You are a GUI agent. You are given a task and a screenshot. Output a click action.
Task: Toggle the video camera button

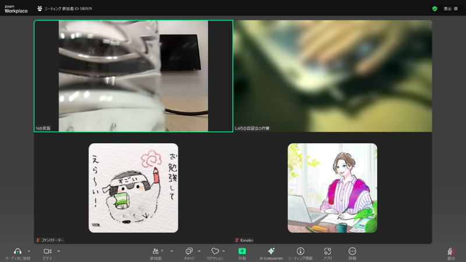pos(47,252)
